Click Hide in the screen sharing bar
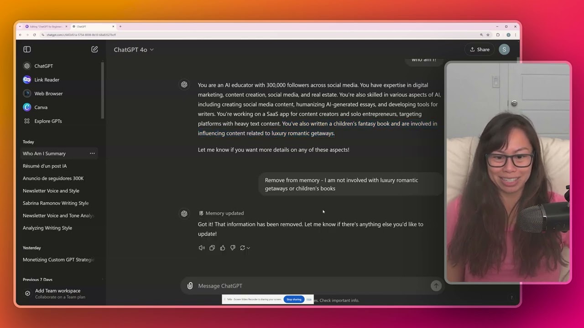 pos(309,299)
